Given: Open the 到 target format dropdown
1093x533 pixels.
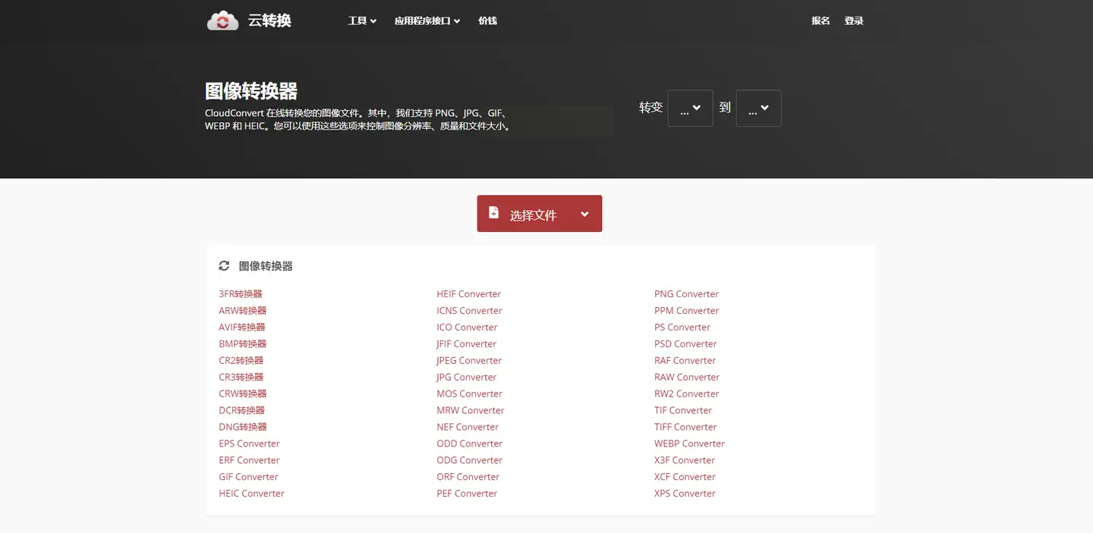Looking at the screenshot, I should [758, 108].
